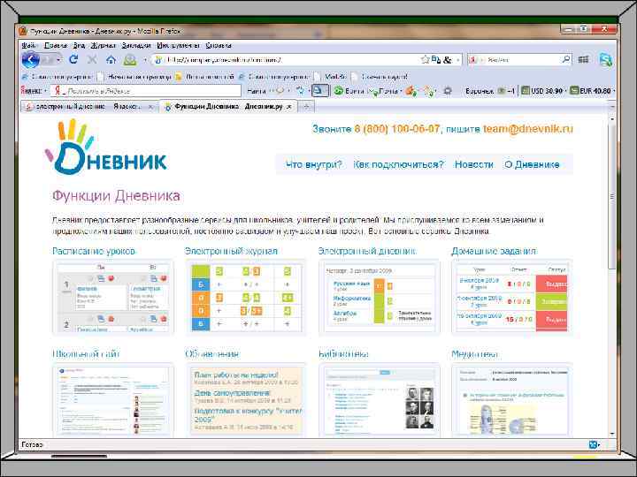Open the Правка menu
Screen dimensions: 637x477
(x=56, y=45)
